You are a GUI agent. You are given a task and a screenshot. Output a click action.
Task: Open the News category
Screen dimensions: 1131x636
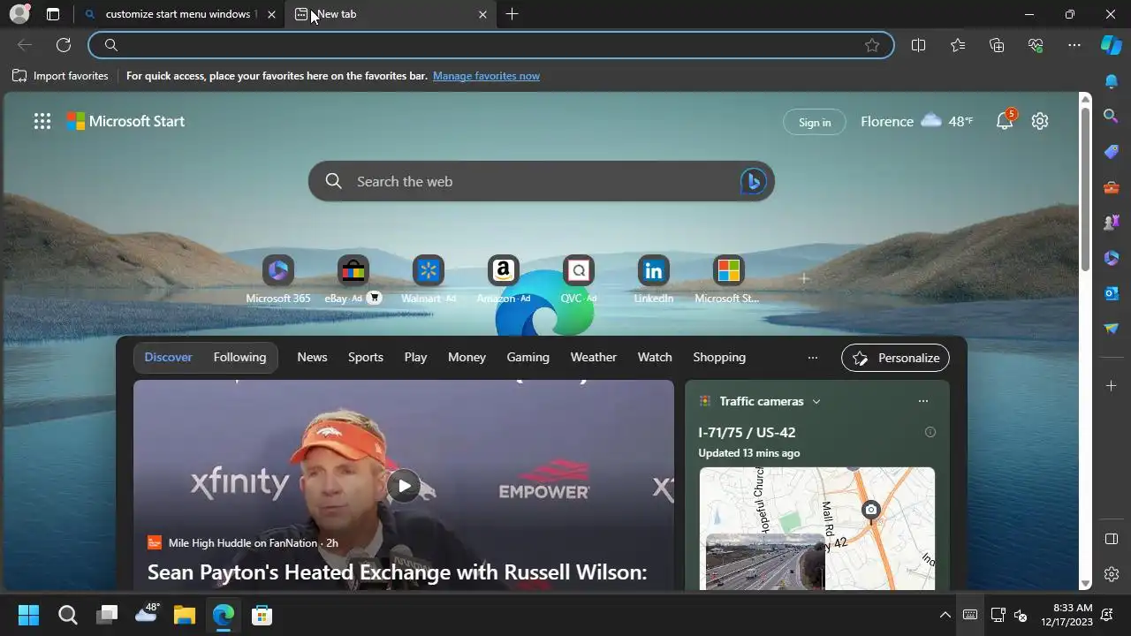(x=312, y=357)
